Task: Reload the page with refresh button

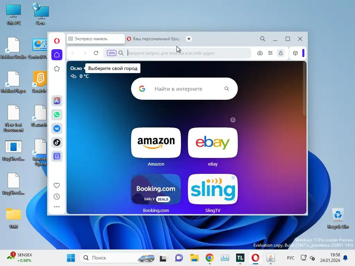Action: point(96,53)
